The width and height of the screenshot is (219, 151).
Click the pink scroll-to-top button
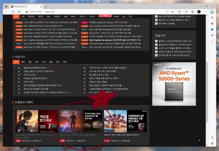(x=105, y=16)
